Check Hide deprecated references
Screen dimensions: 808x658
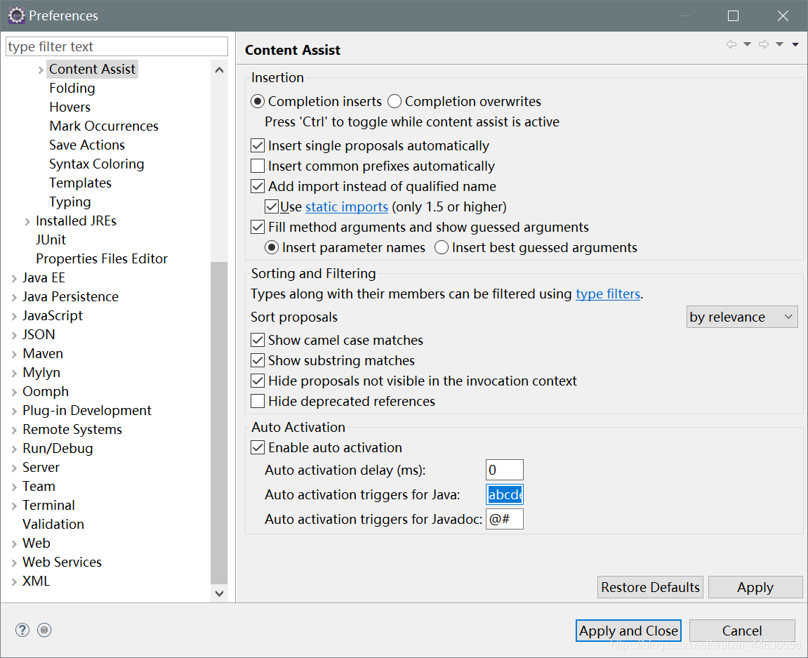[x=258, y=402]
